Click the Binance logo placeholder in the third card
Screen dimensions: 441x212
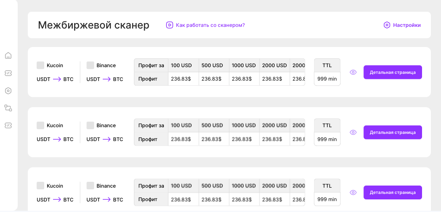[x=90, y=186]
